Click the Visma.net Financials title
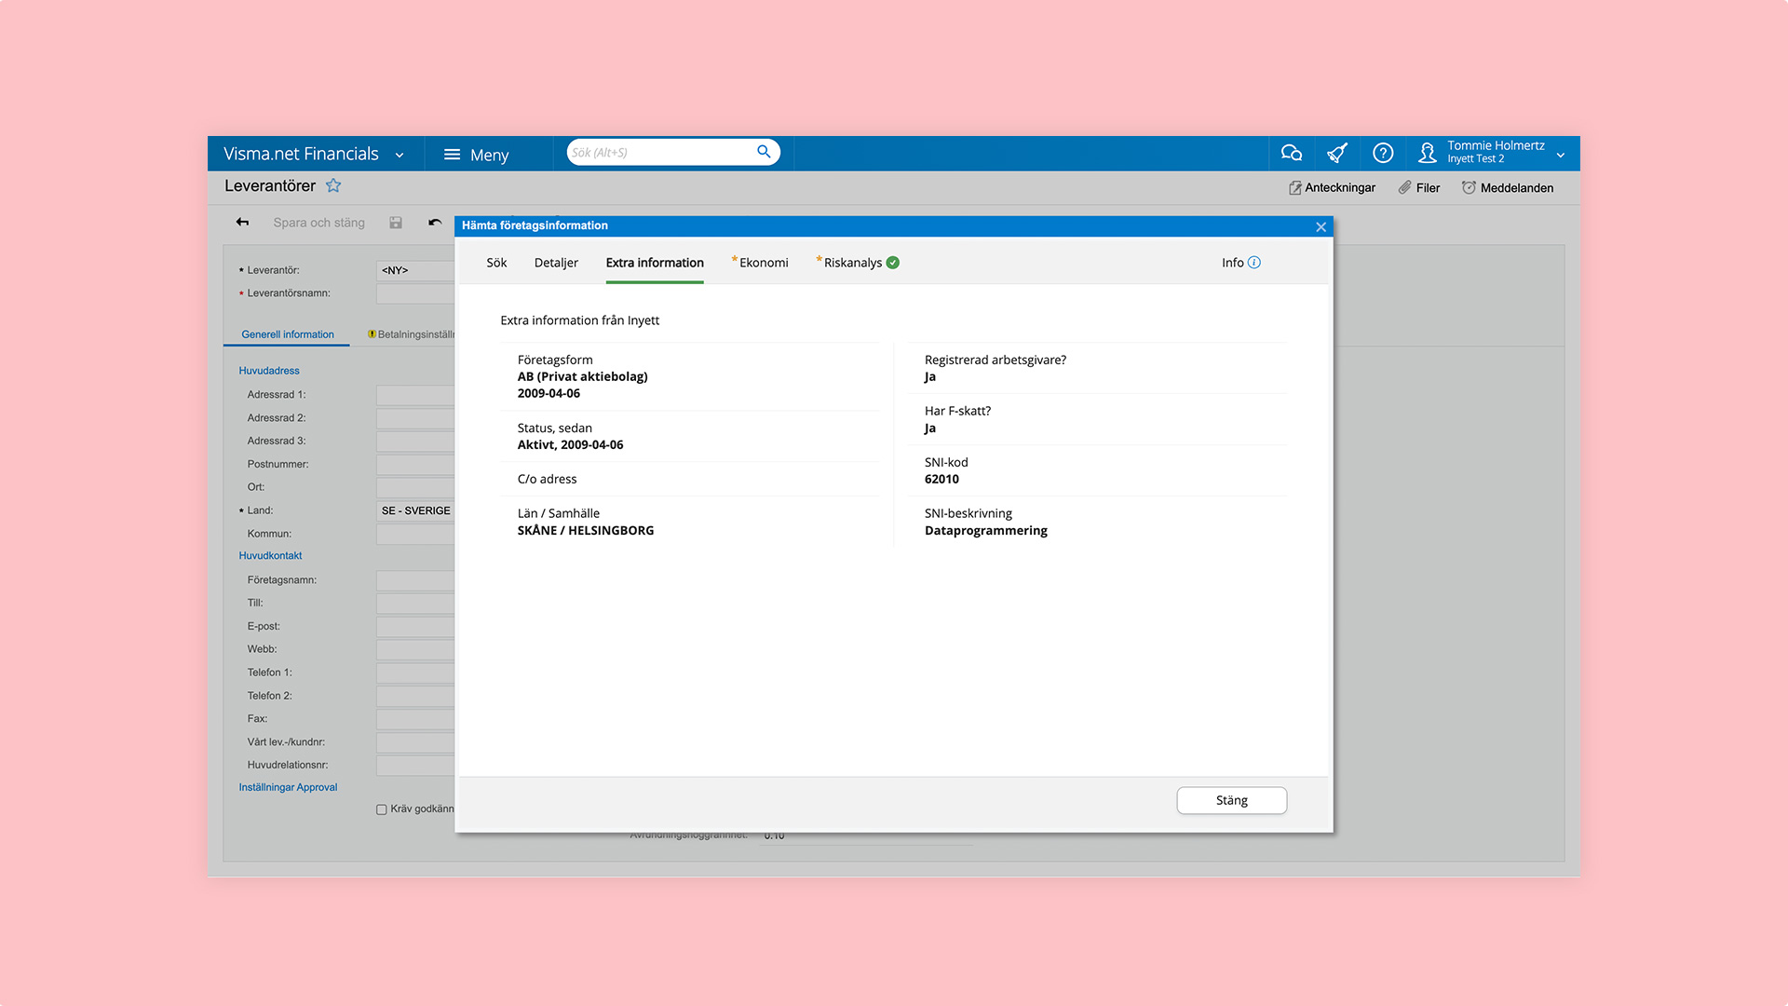Image resolution: width=1788 pixels, height=1006 pixels. [301, 154]
